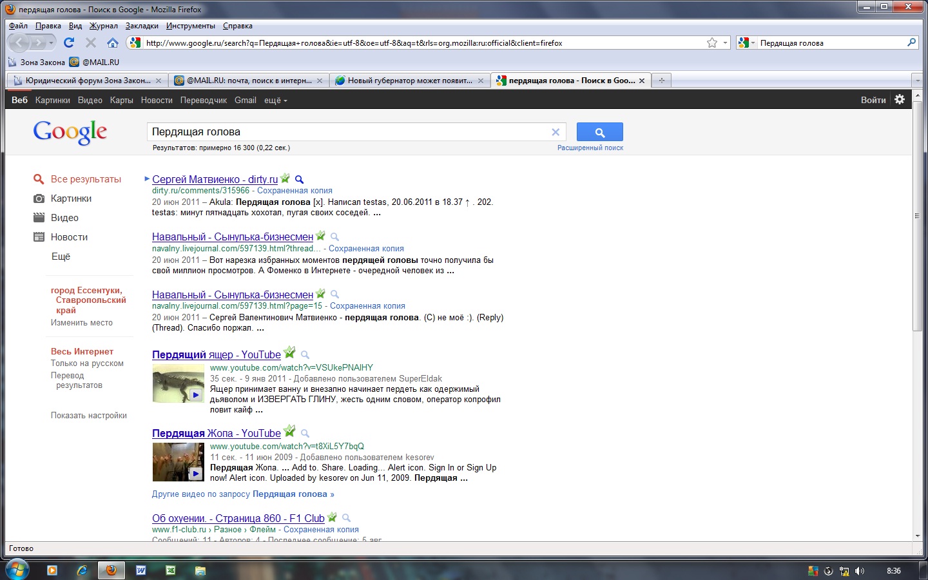Screen dimensions: 928x580
Task: Bookmark this page with the star icon
Action: pyautogui.click(x=712, y=43)
